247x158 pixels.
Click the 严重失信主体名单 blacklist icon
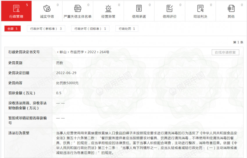[77, 8]
